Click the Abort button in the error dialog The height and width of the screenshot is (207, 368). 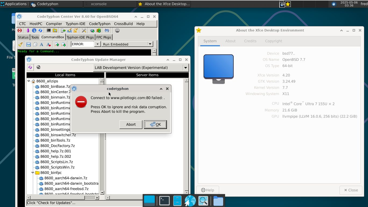pyautogui.click(x=131, y=124)
